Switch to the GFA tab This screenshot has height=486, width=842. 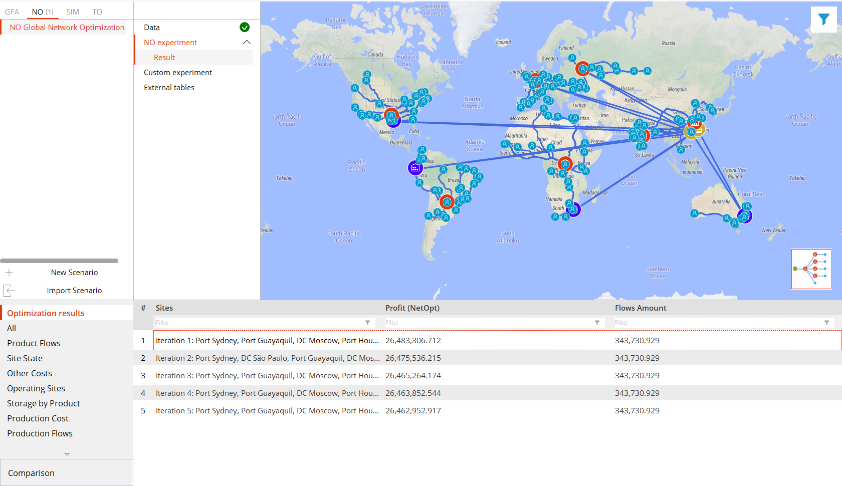pyautogui.click(x=12, y=12)
